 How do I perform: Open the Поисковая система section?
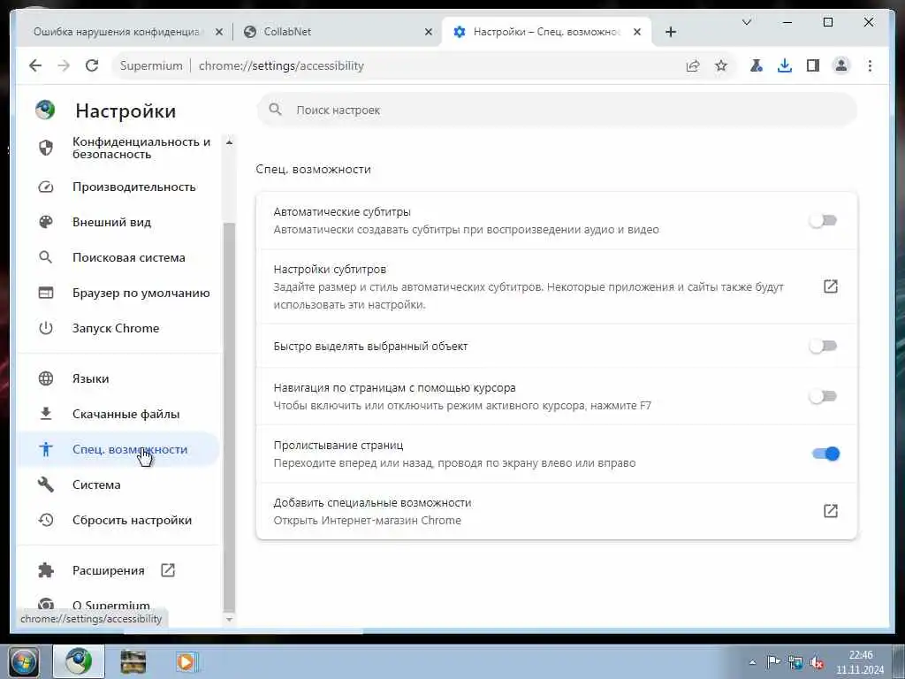click(x=118, y=257)
